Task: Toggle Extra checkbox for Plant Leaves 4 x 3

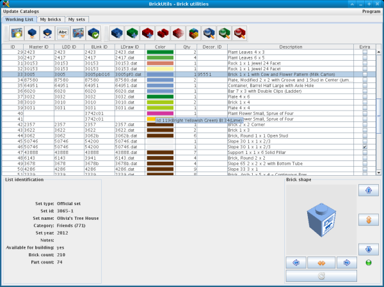Action: [365, 52]
